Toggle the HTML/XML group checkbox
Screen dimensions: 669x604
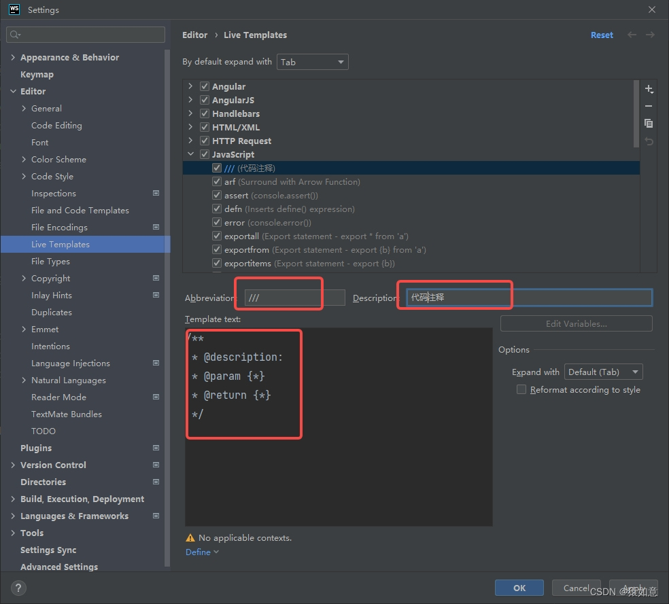(x=205, y=127)
